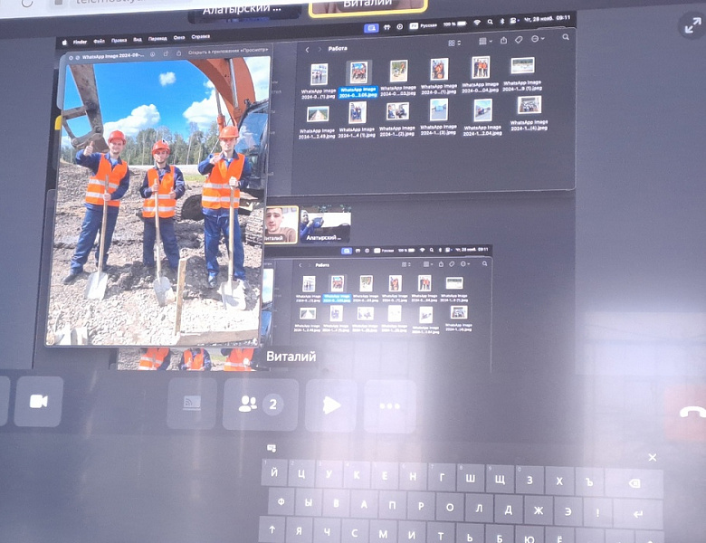706x543 pixels.
Task: Expand the grouping options dropdown in Finder
Action: 485,42
